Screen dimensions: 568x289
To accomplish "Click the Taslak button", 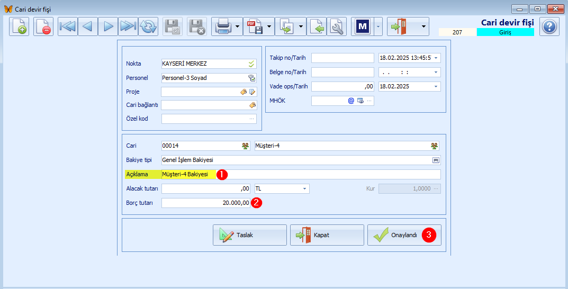I will pos(249,235).
